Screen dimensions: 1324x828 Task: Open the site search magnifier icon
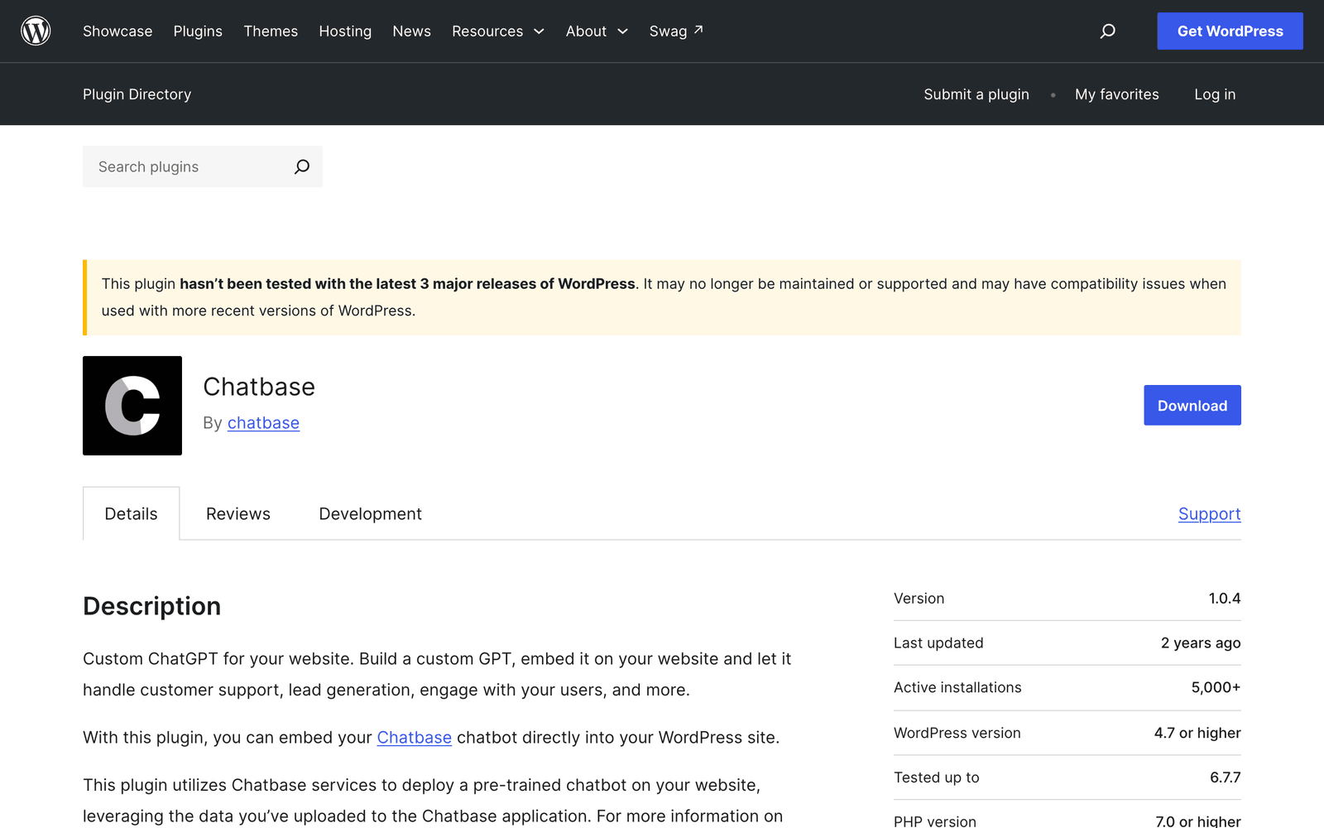click(x=1107, y=31)
